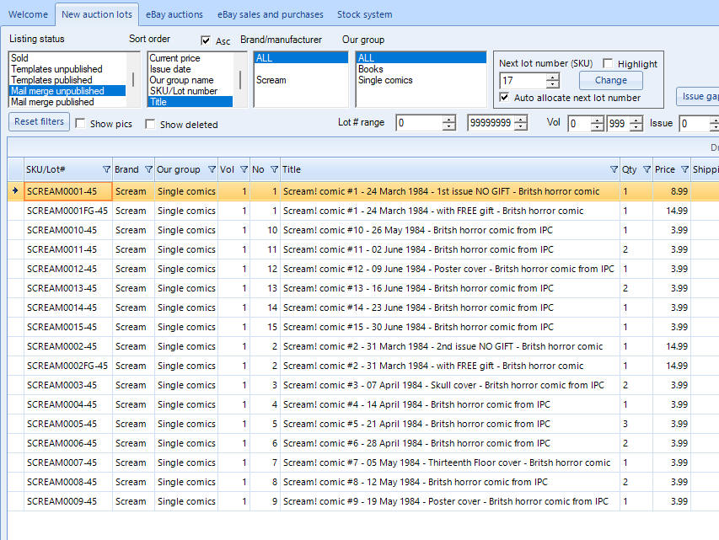The width and height of the screenshot is (719, 540).
Task: Click the Next lot number input field
Action: (523, 81)
